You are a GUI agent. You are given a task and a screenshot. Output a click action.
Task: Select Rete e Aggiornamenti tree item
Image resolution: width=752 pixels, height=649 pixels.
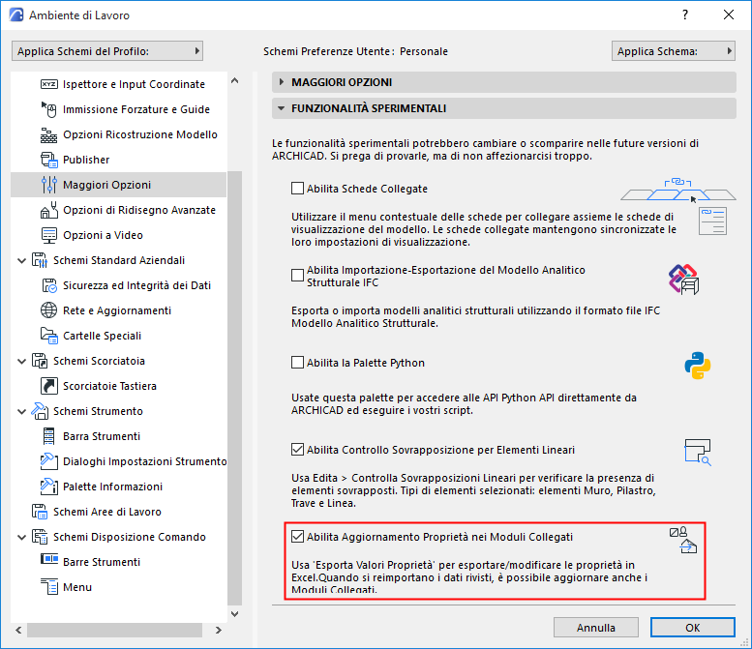(117, 310)
